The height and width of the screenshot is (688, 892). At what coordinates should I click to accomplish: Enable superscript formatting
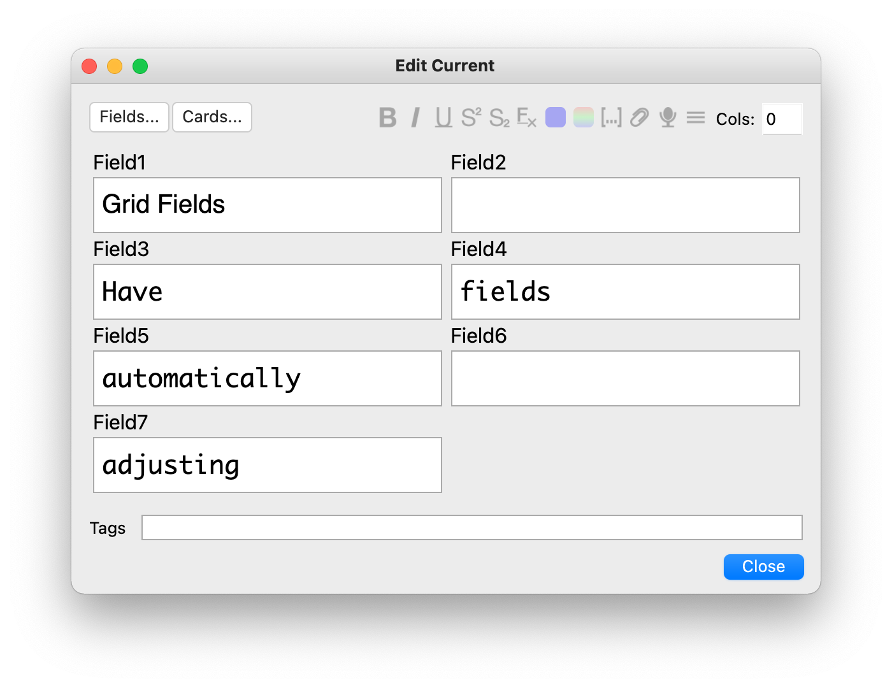coord(471,118)
